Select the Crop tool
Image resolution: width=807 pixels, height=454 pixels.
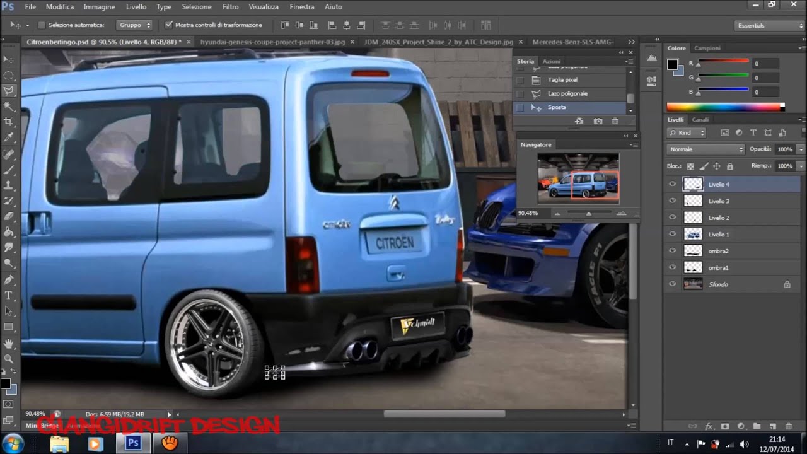pos(9,122)
